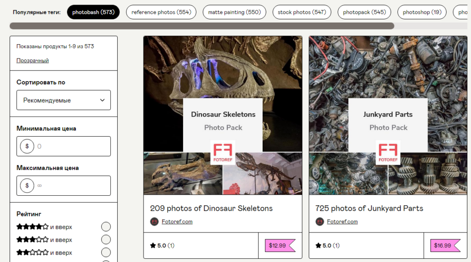Filter by reference photos (554) tag
The height and width of the screenshot is (262, 471).
coord(161,12)
